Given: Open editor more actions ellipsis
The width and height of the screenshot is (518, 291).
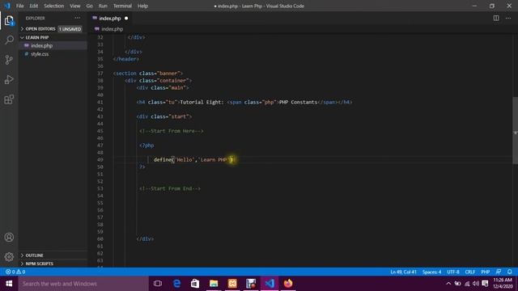Looking at the screenshot, I should 508,18.
